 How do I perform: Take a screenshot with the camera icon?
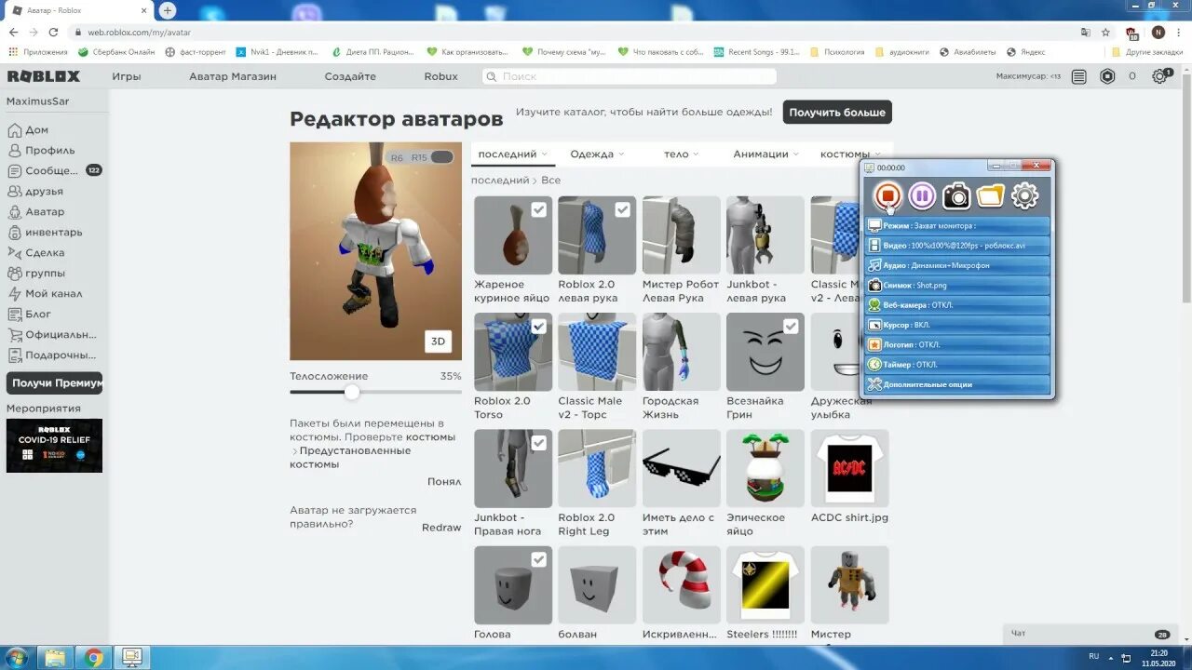[x=956, y=195]
